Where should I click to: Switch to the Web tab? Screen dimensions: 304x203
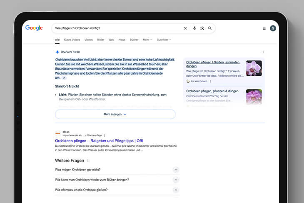(x=111, y=40)
